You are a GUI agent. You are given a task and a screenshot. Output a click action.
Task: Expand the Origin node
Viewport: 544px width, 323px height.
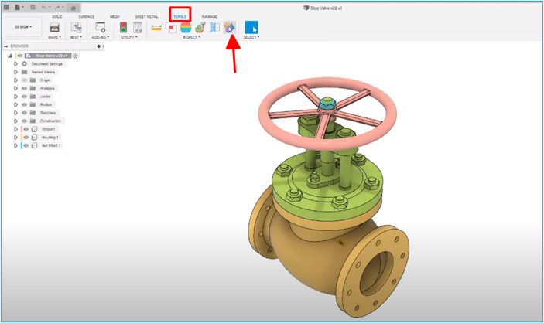[15, 80]
